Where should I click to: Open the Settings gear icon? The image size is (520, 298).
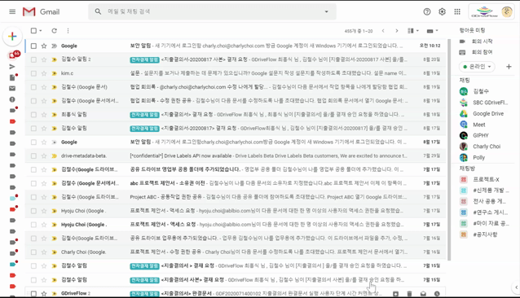click(442, 11)
